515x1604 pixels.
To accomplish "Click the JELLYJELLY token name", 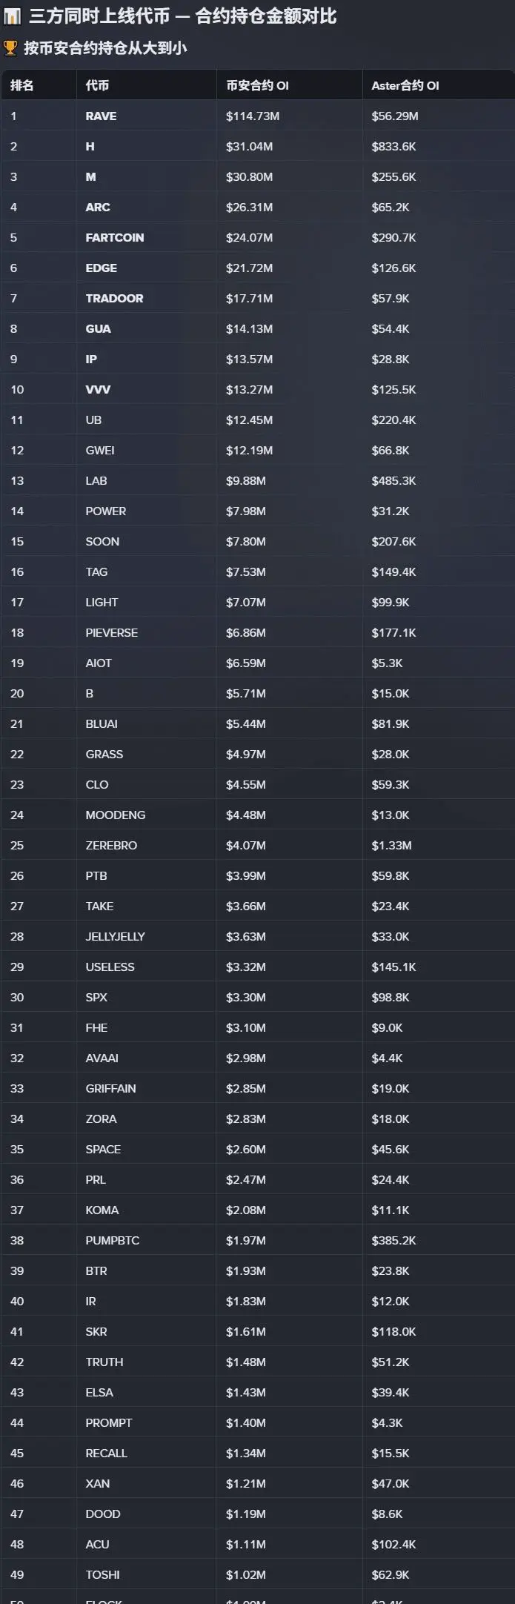I will click(x=115, y=936).
